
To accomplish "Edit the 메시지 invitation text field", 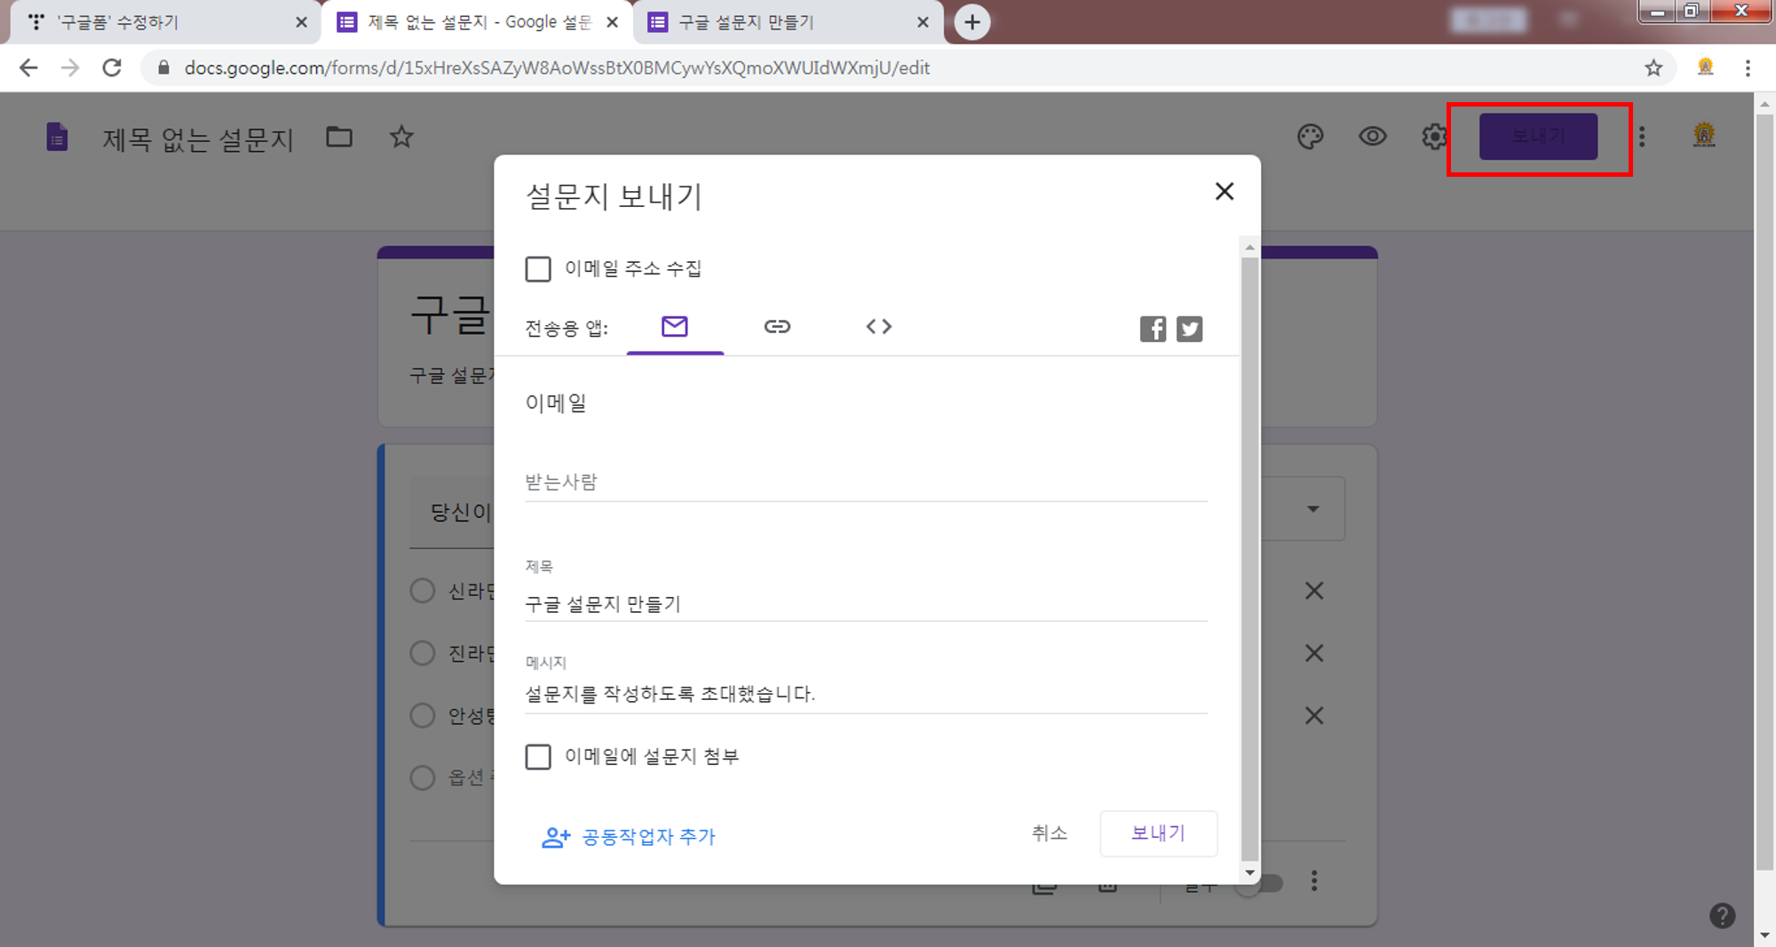I will (866, 694).
